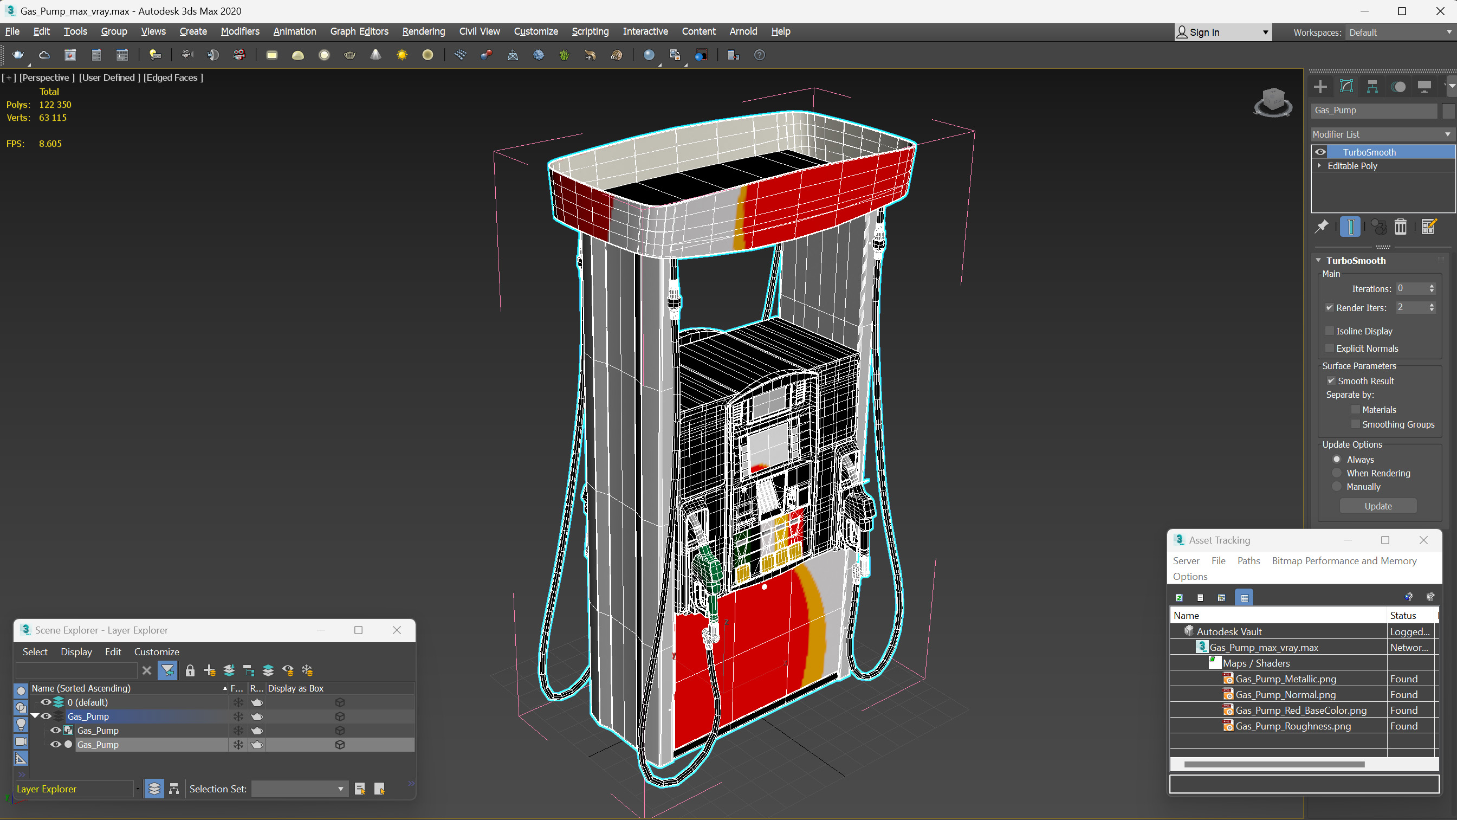Open the Workspaces Default dropdown
This screenshot has width=1457, height=820.
(x=1400, y=33)
